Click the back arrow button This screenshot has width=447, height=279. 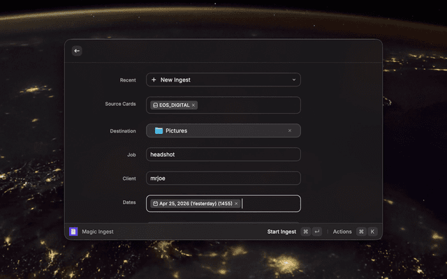tap(77, 51)
